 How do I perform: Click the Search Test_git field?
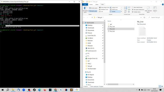click(155, 17)
